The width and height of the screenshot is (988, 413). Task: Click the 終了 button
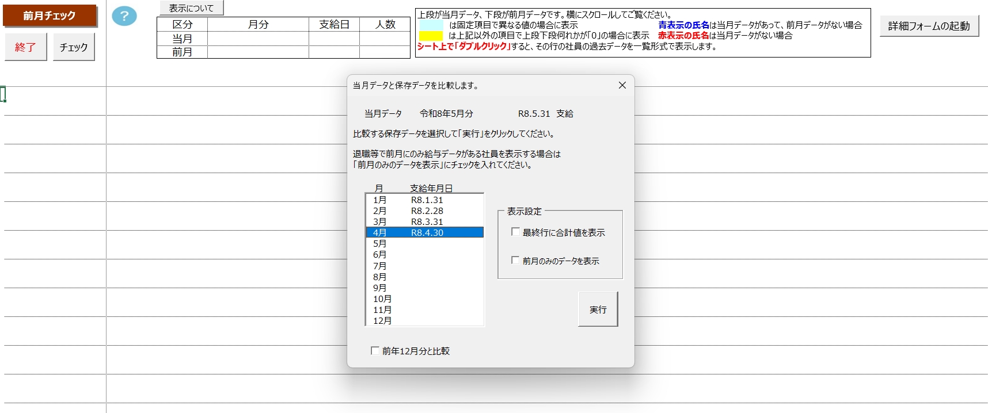(x=25, y=47)
